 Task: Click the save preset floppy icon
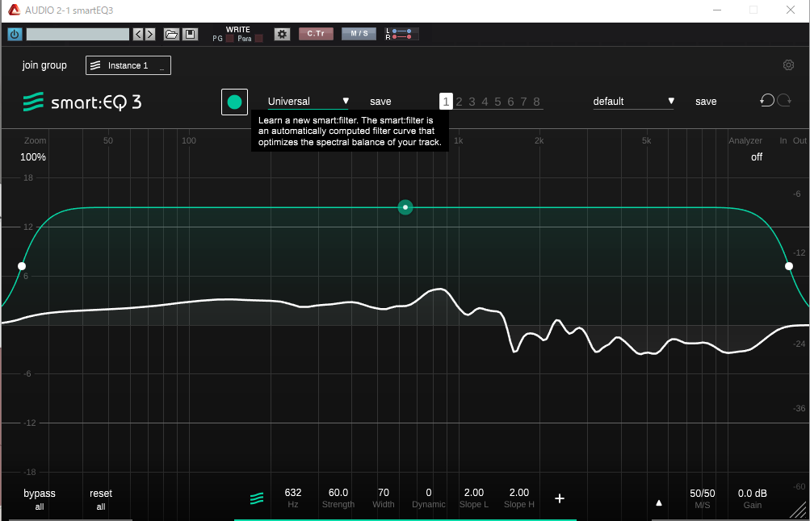(190, 35)
